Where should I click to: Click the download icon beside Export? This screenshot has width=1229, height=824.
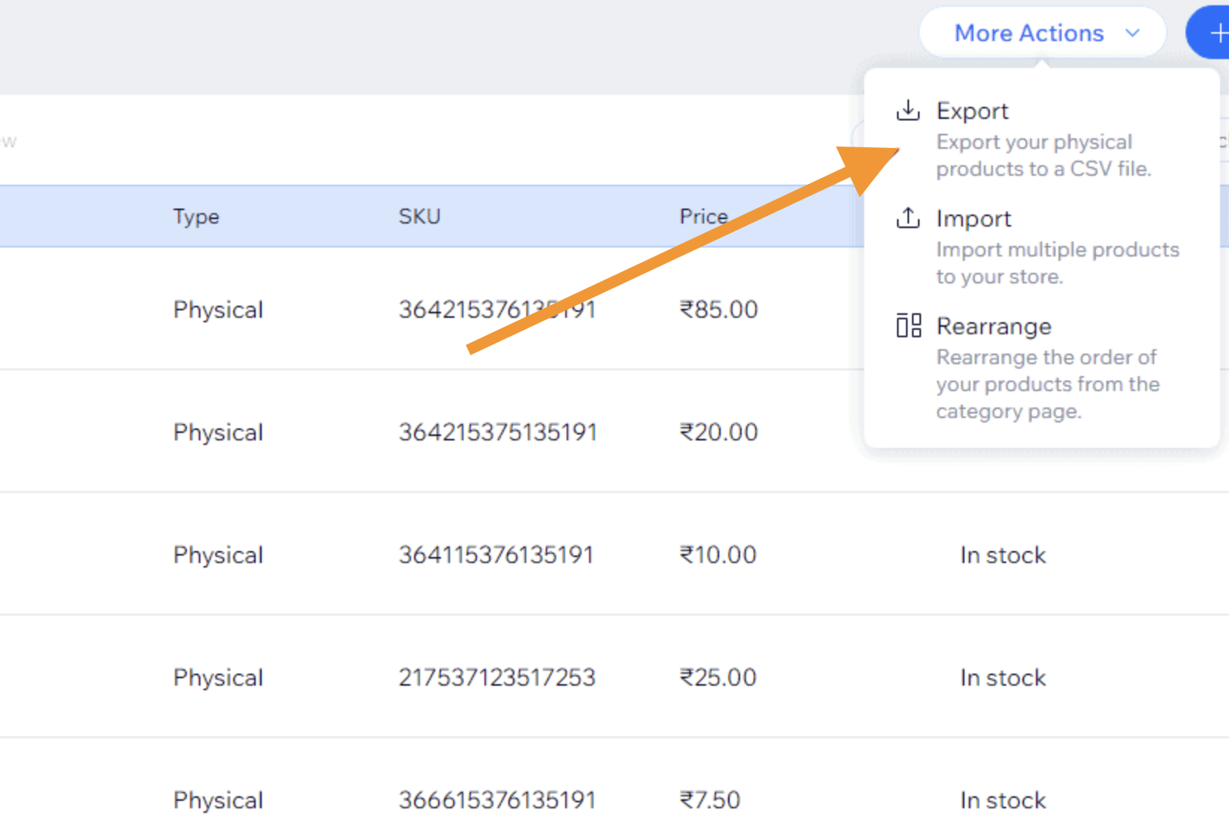[908, 109]
